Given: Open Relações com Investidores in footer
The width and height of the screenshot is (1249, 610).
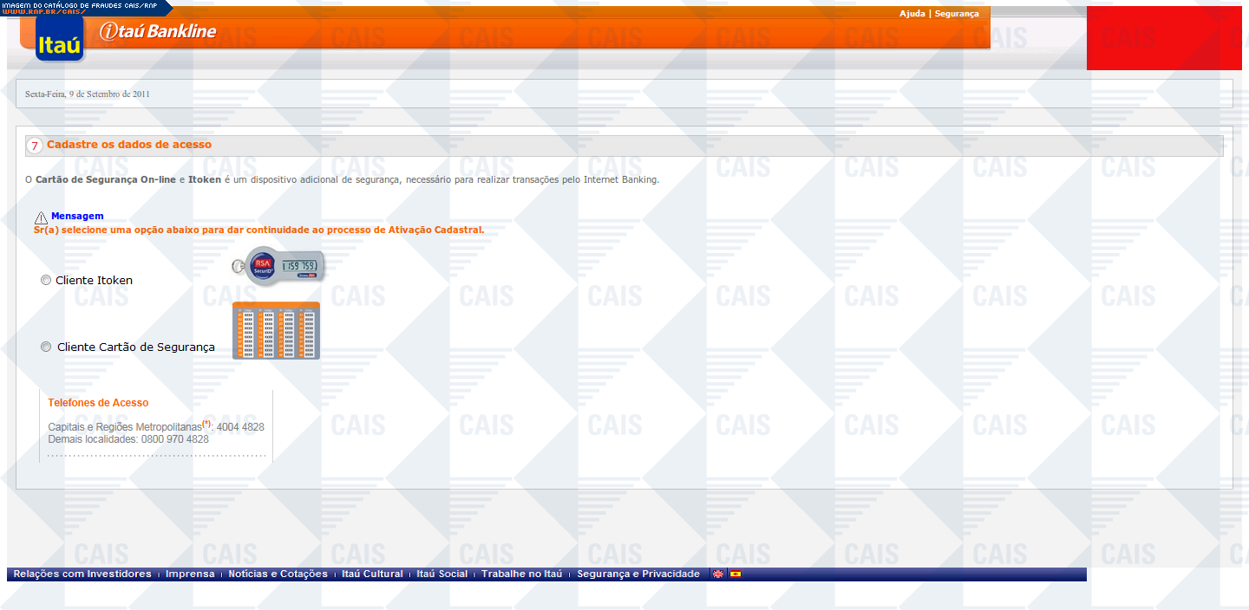Looking at the screenshot, I should [82, 574].
